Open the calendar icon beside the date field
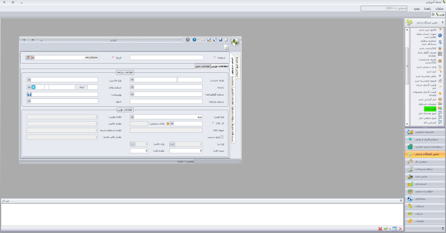Viewport: 446px width, 233px height. (28, 57)
